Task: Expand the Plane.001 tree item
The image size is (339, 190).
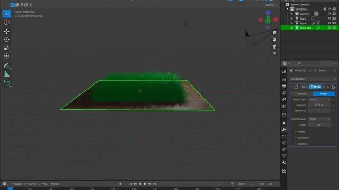Action: point(292,28)
